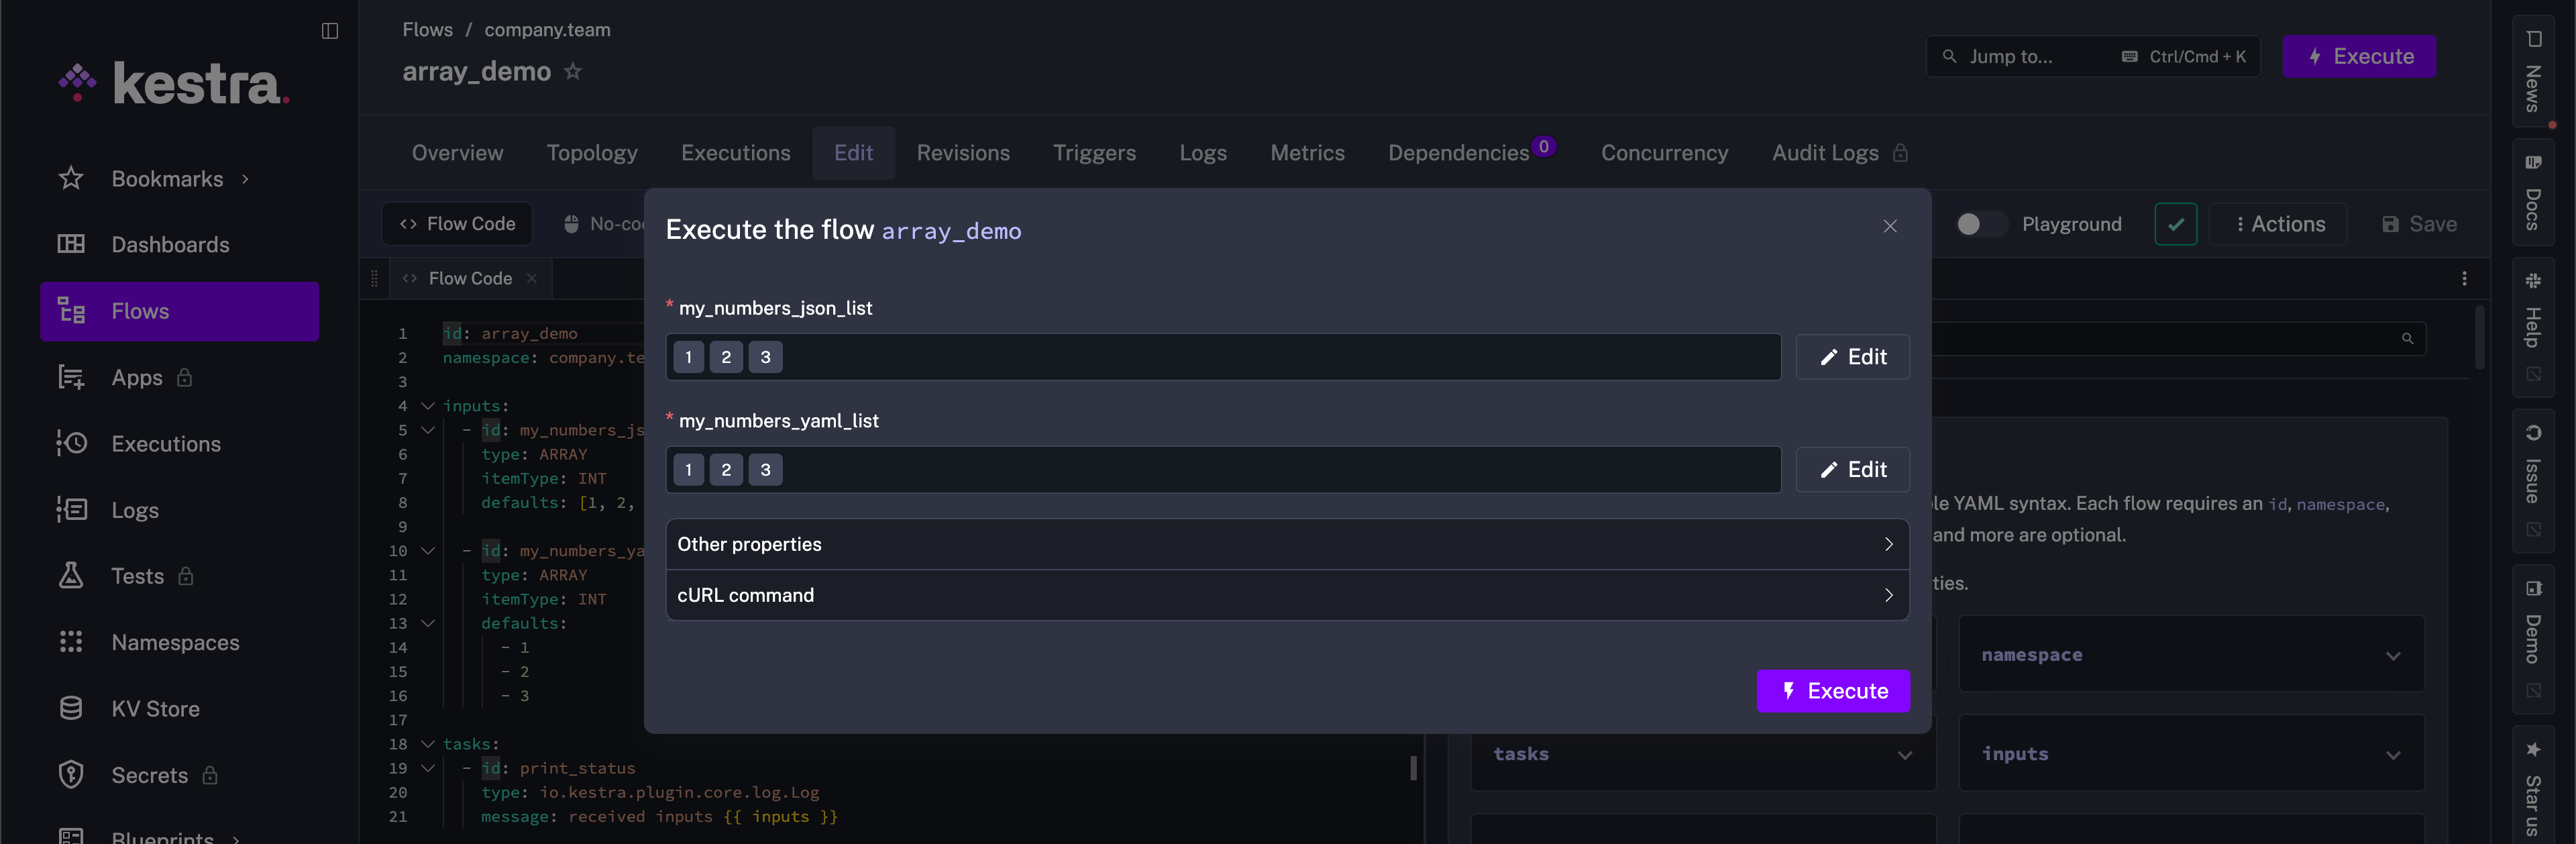Switch to the Topology tab
Image resolution: width=2576 pixels, height=844 pixels.
click(x=592, y=153)
